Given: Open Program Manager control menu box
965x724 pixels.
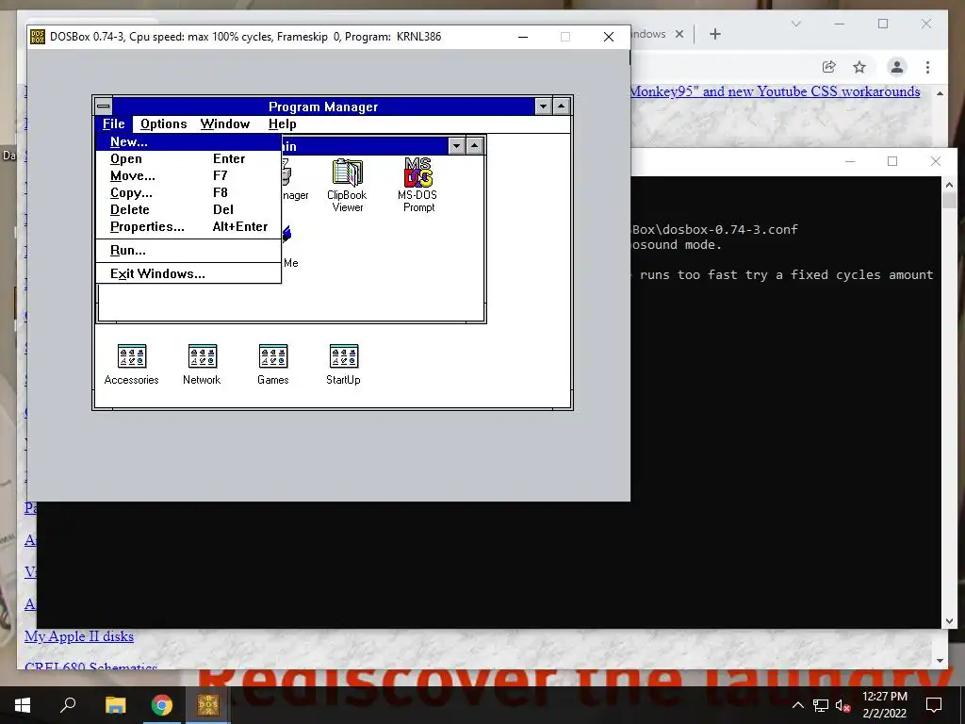Looking at the screenshot, I should (x=104, y=106).
